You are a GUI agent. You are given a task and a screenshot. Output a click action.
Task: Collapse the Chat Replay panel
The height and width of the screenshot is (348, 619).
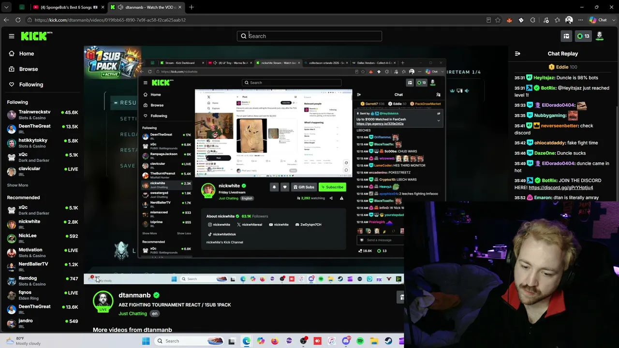click(x=517, y=54)
